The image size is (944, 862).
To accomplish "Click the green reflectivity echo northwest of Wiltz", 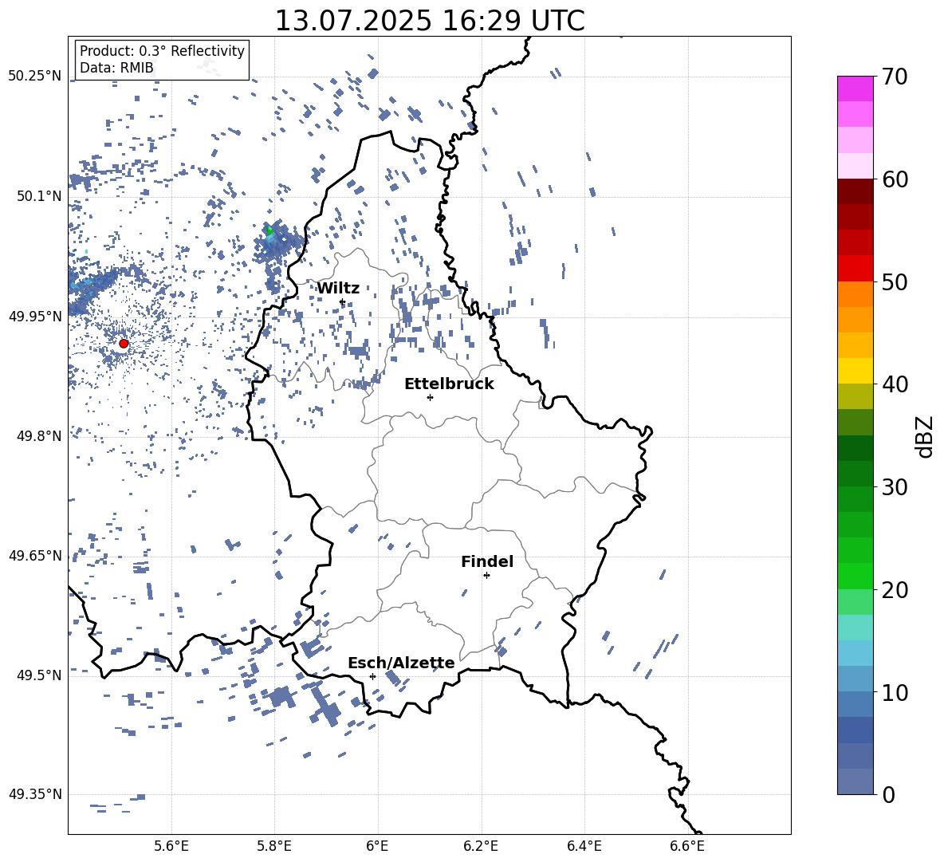I will (269, 230).
